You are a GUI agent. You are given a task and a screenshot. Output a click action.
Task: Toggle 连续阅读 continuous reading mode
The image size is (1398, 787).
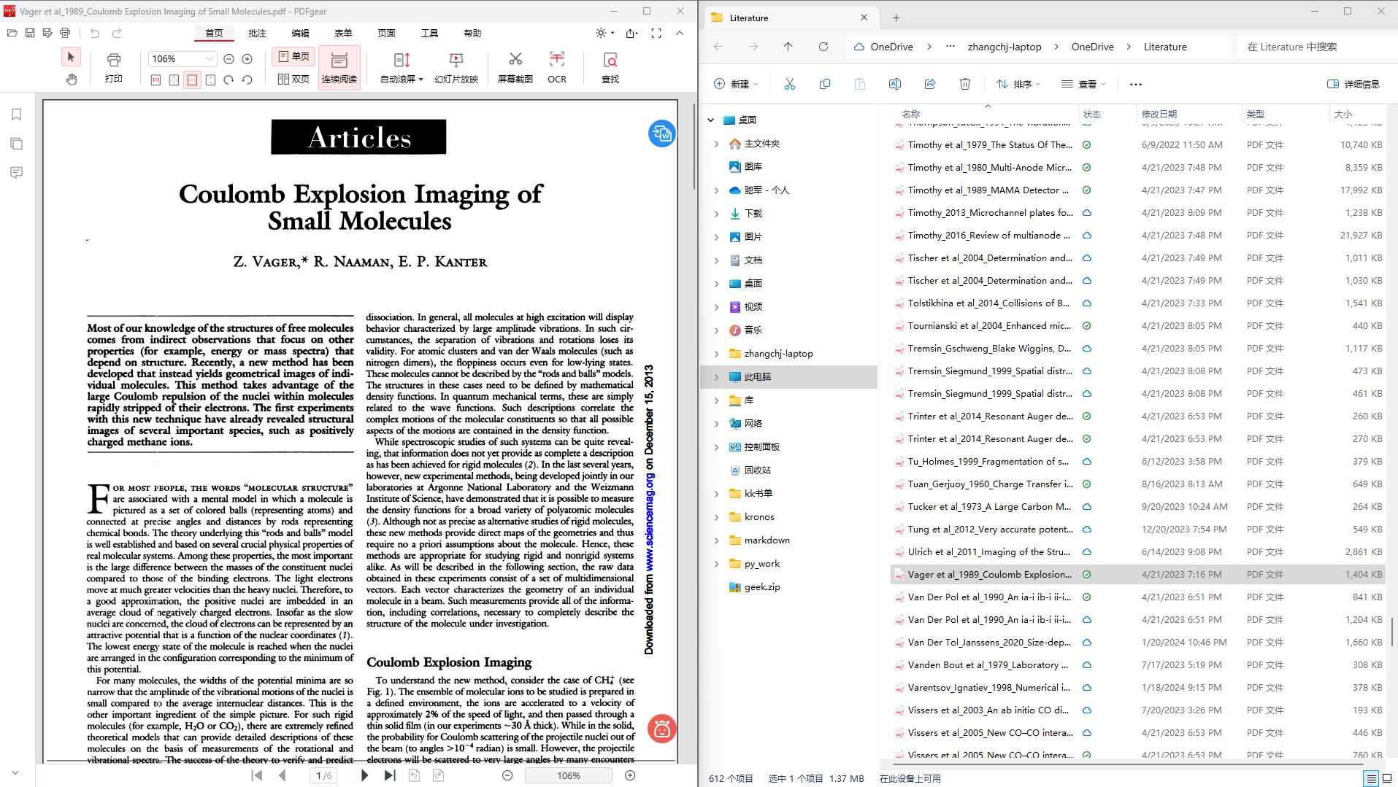coord(339,68)
